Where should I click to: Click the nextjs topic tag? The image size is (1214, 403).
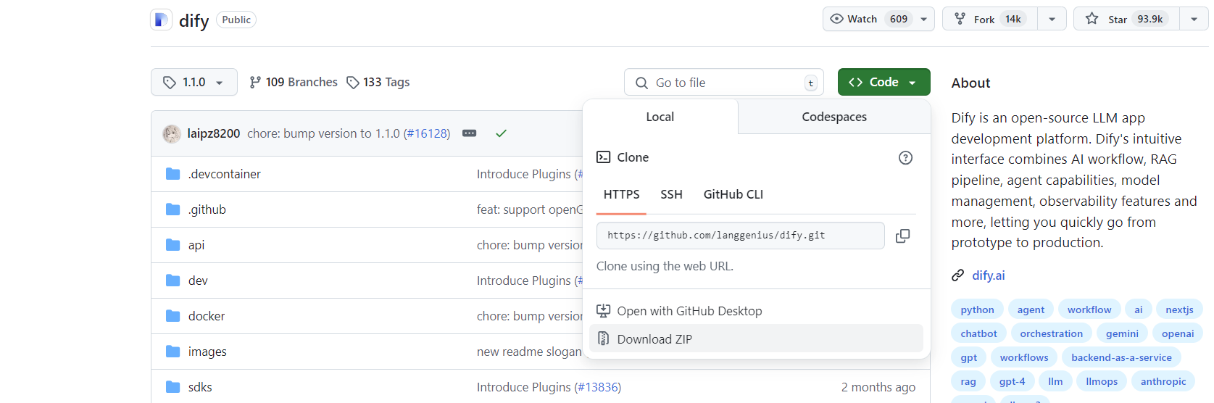coord(1179,309)
